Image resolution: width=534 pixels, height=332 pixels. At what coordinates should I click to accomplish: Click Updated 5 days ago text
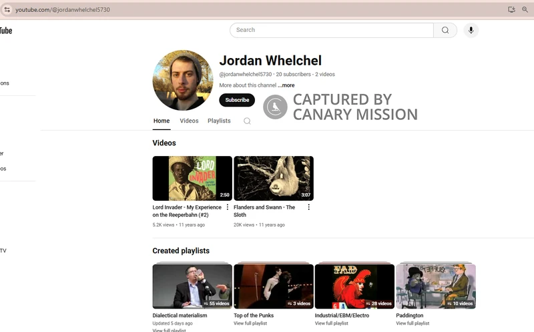pyautogui.click(x=173, y=323)
